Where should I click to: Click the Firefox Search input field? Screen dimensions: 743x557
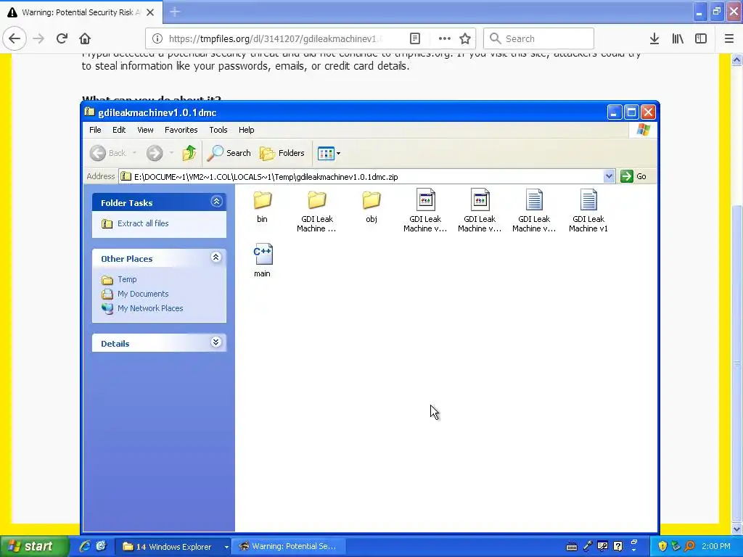coord(539,38)
